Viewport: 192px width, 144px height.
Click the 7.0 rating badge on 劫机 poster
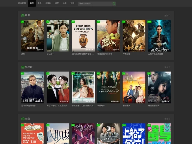tap(22, 22)
